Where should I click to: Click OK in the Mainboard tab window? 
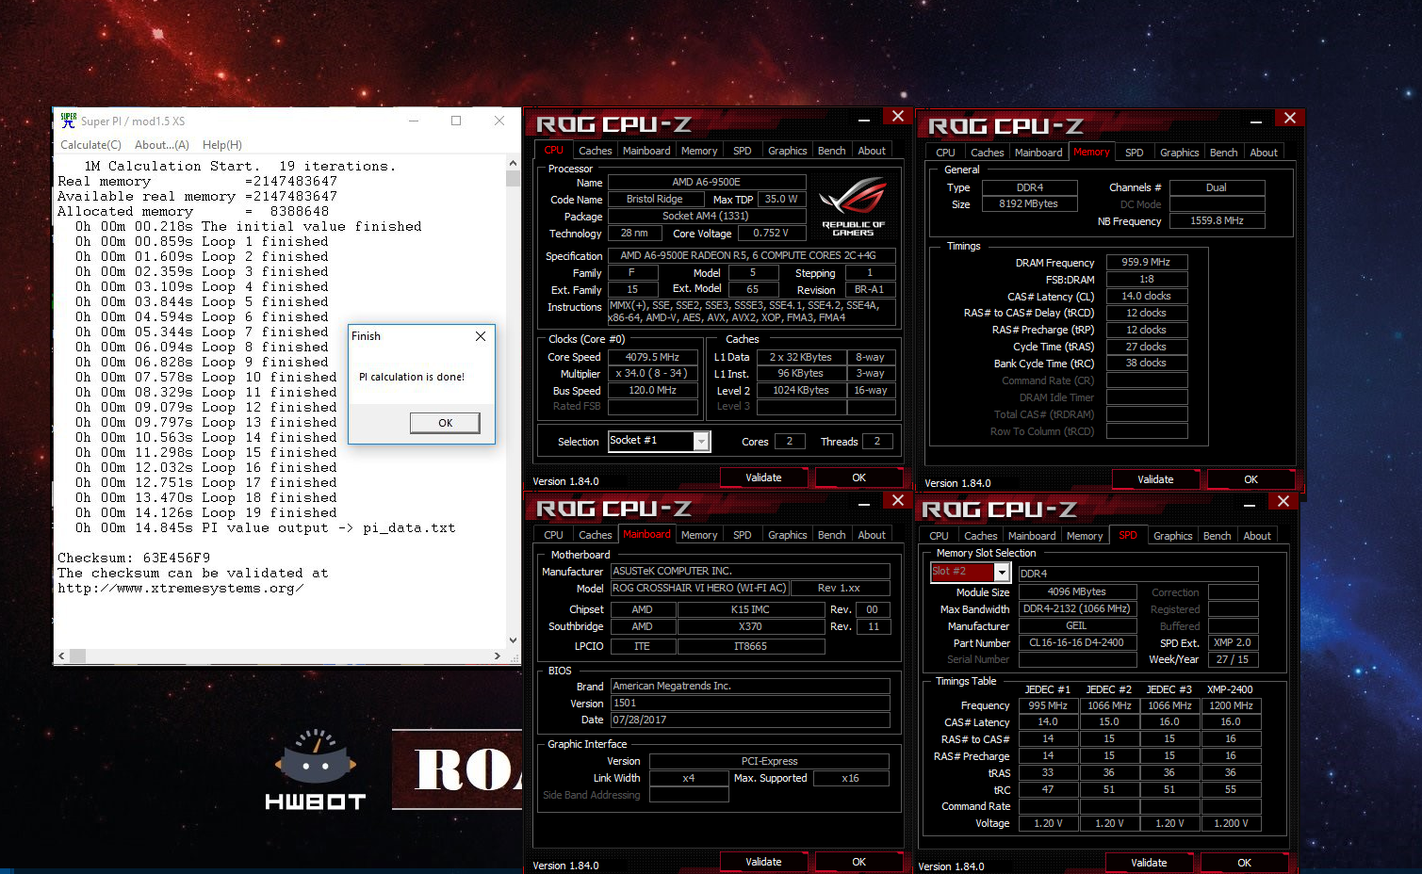pyautogui.click(x=858, y=862)
